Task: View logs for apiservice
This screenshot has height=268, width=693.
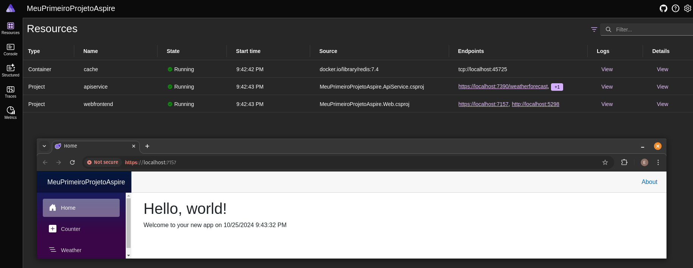Action: [607, 87]
